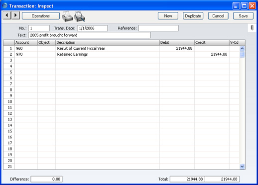This screenshot has width=258, height=185.
Task: Print the transaction with printer icon
Action: coord(67,16)
